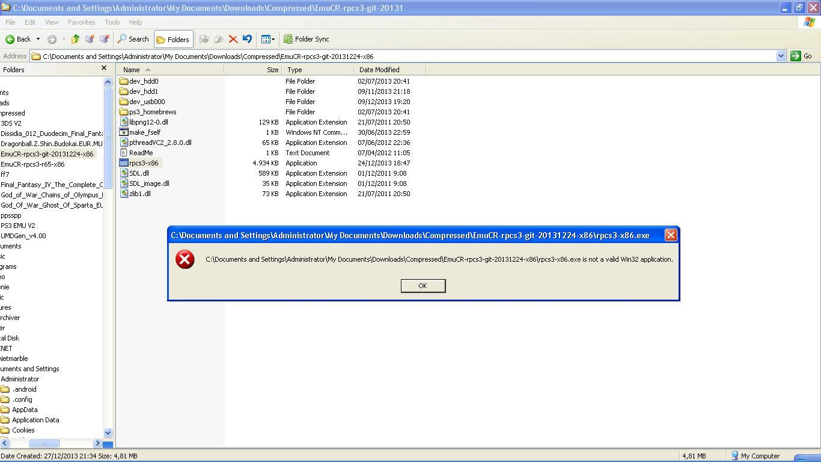Viewport: 821px width, 462px height.
Task: Open the Edit menu
Action: pos(29,22)
